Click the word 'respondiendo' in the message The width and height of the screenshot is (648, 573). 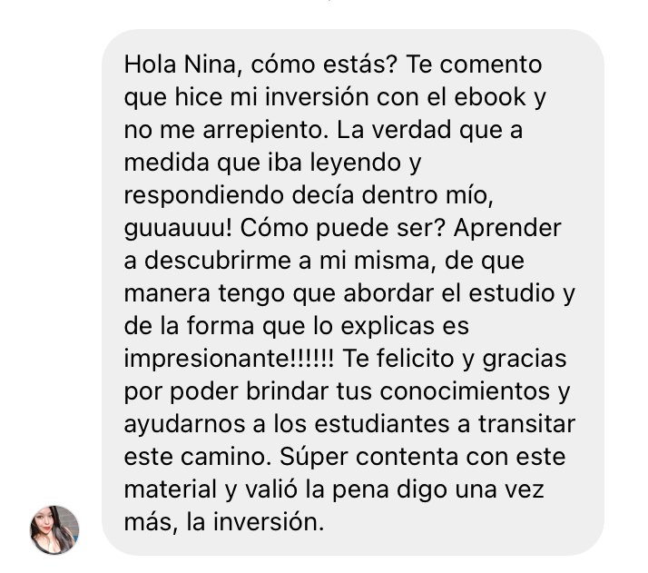(203, 196)
